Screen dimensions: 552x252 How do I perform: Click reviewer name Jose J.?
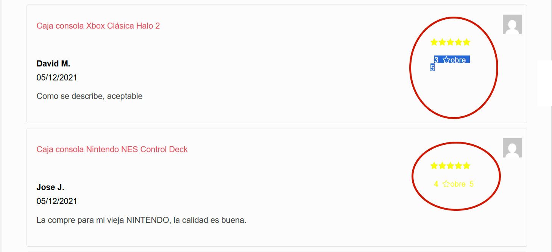coord(50,187)
